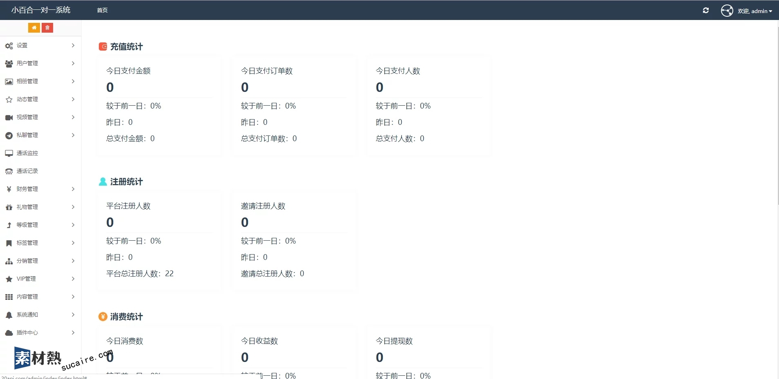Viewport: 779px width, 379px height.
Task: Click the 通话监控 monitor icon
Action: (9, 153)
